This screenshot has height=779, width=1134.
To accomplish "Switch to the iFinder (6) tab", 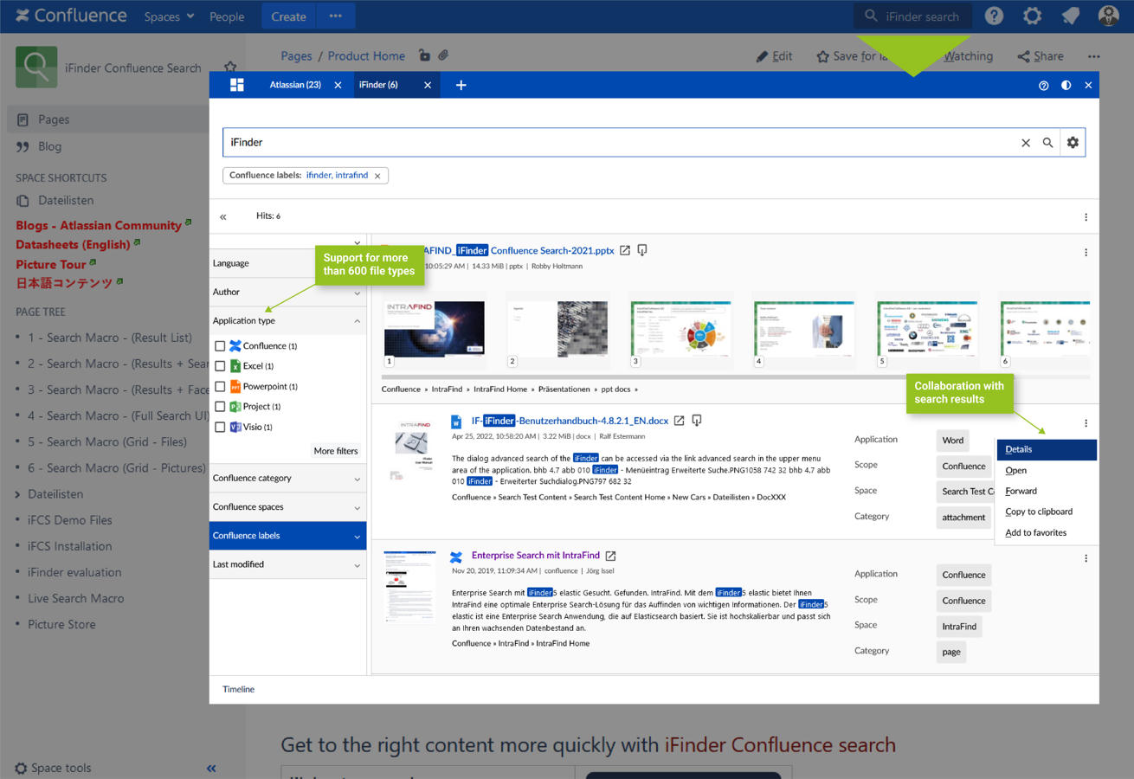I will click(x=378, y=85).
